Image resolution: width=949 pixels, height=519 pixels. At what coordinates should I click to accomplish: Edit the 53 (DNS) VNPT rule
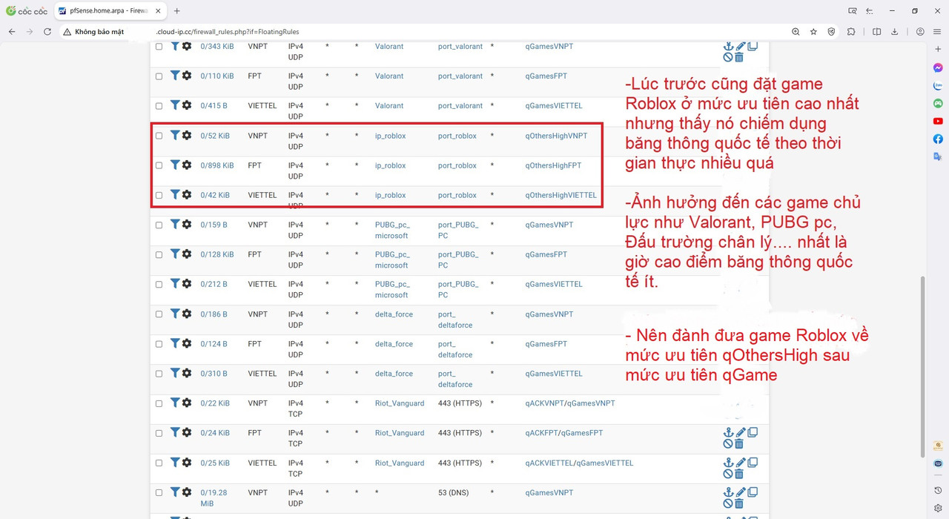pos(740,492)
